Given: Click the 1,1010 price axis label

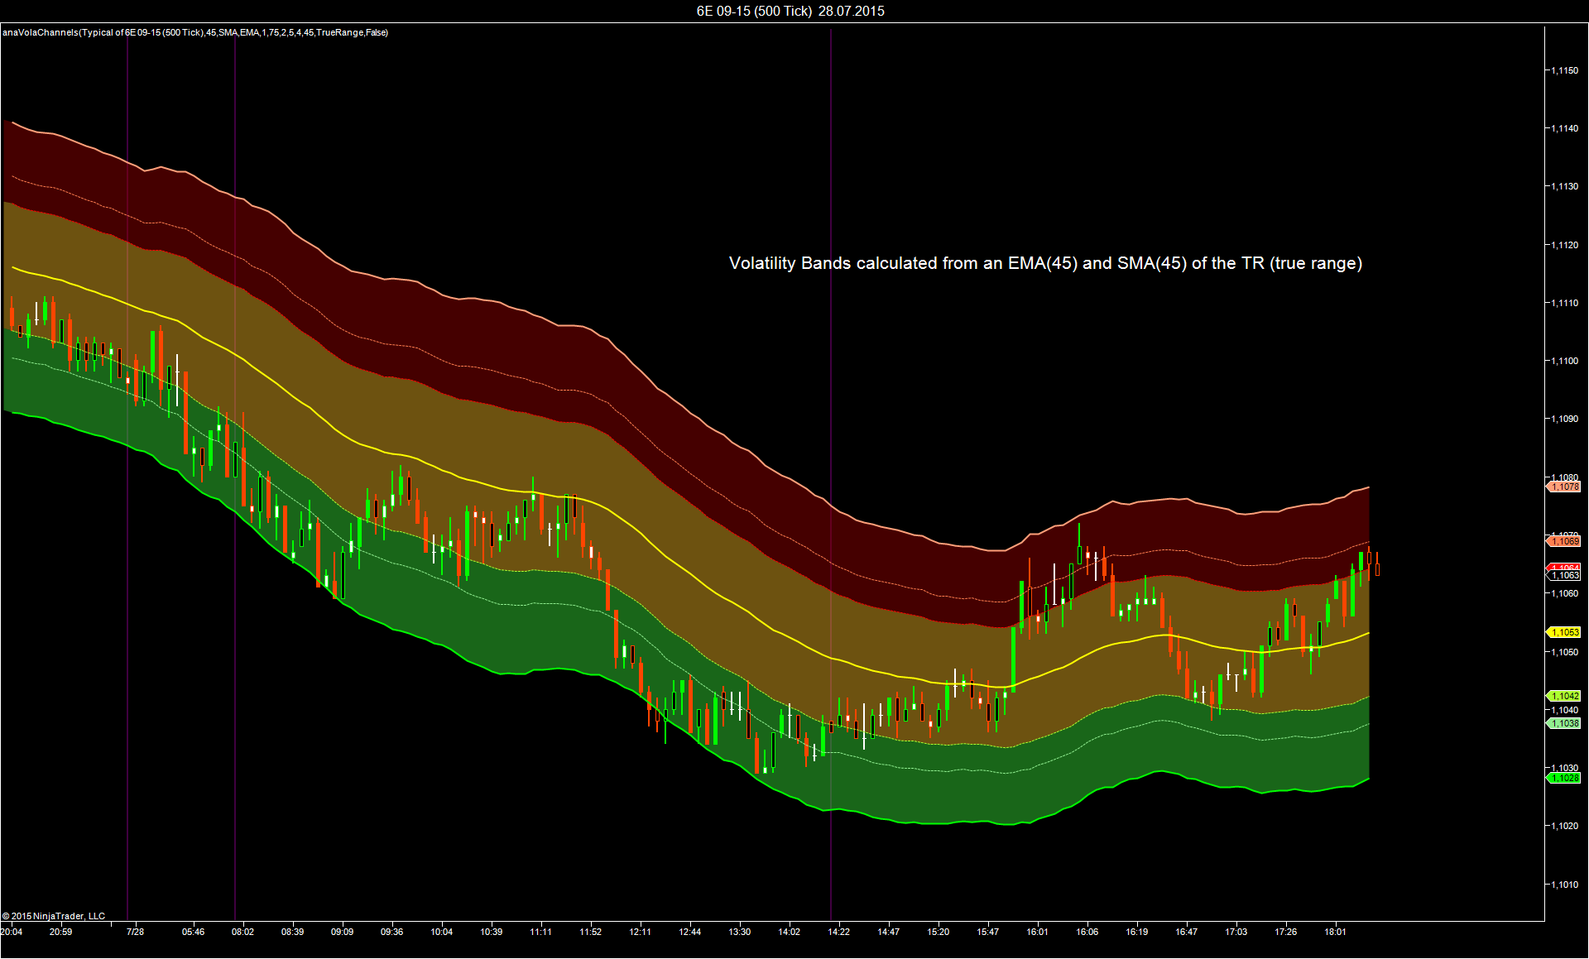Looking at the screenshot, I should coord(1564,885).
